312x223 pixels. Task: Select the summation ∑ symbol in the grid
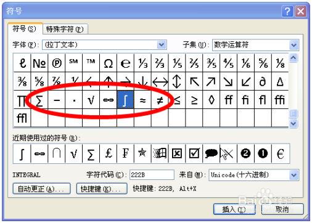(39, 100)
